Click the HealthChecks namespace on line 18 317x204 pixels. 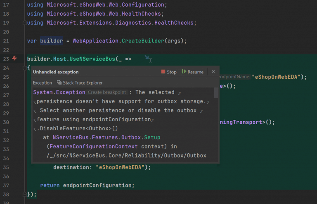click(141, 14)
